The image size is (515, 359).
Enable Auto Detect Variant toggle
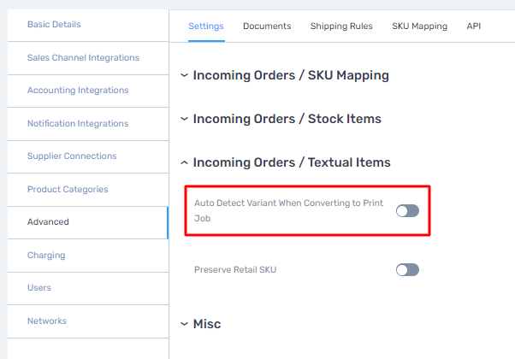click(407, 210)
